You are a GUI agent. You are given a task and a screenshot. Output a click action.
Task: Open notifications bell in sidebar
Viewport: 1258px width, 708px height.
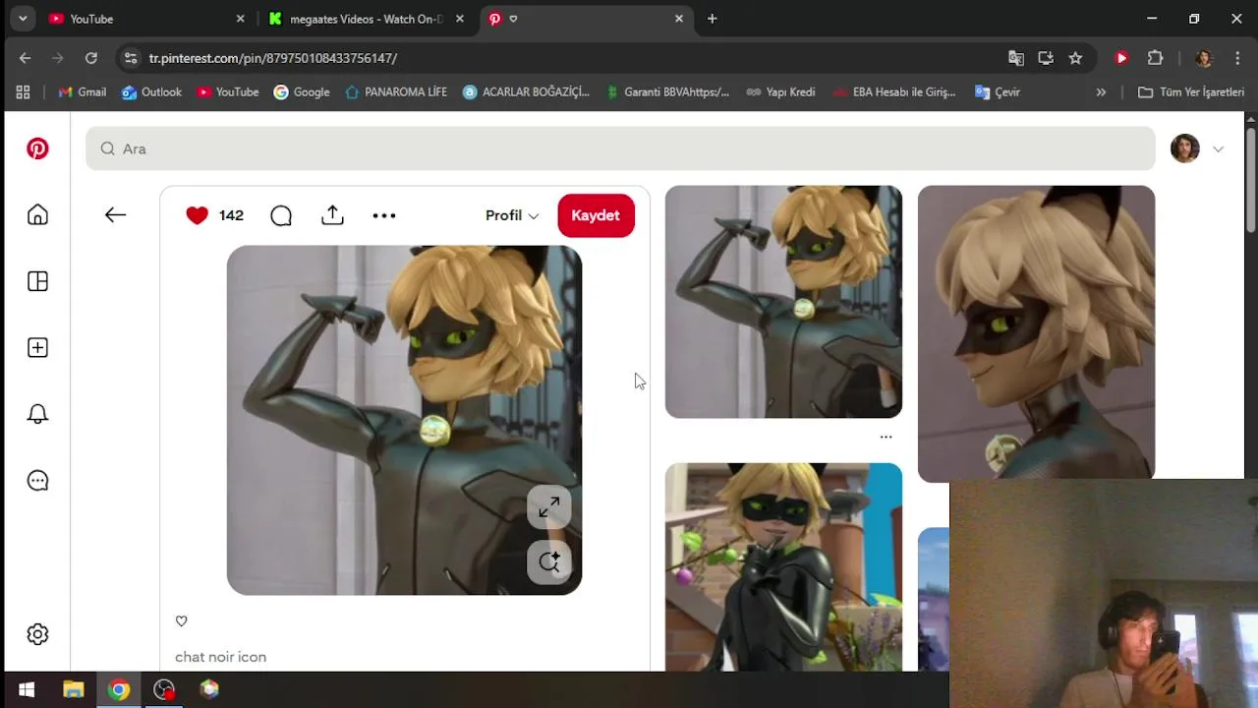tap(37, 414)
